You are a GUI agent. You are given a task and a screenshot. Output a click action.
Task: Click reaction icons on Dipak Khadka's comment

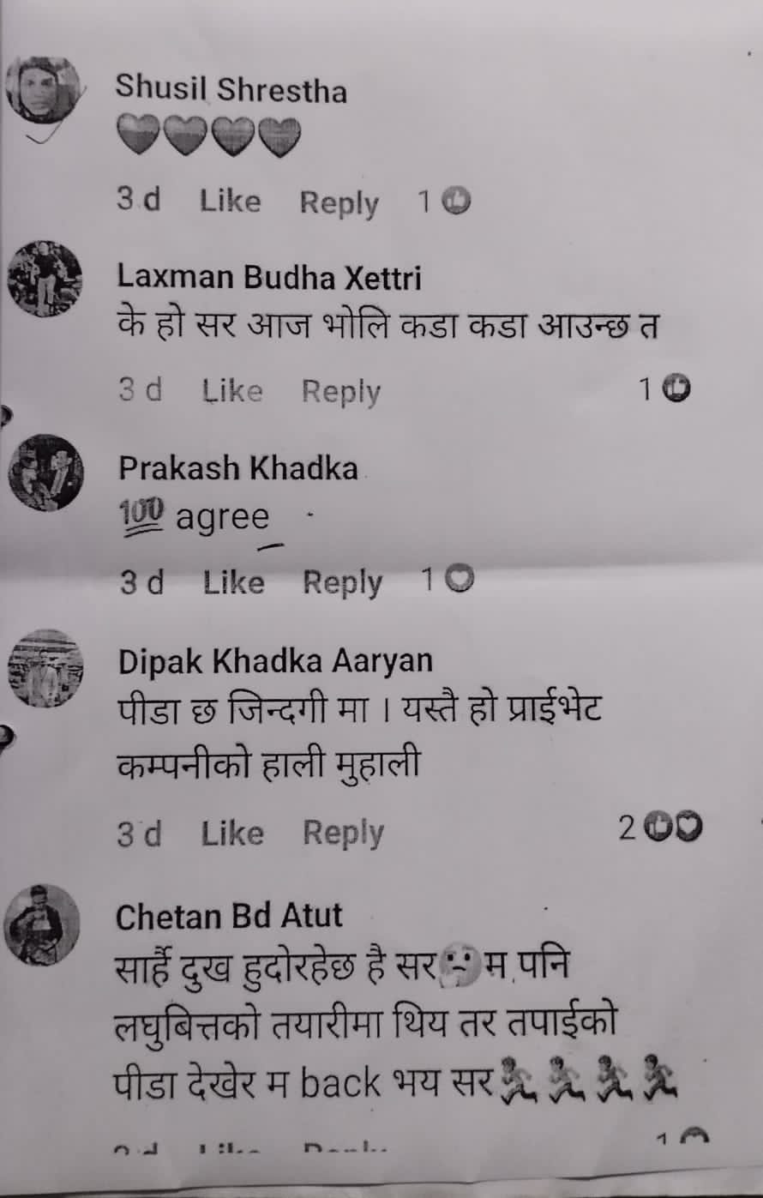click(673, 827)
